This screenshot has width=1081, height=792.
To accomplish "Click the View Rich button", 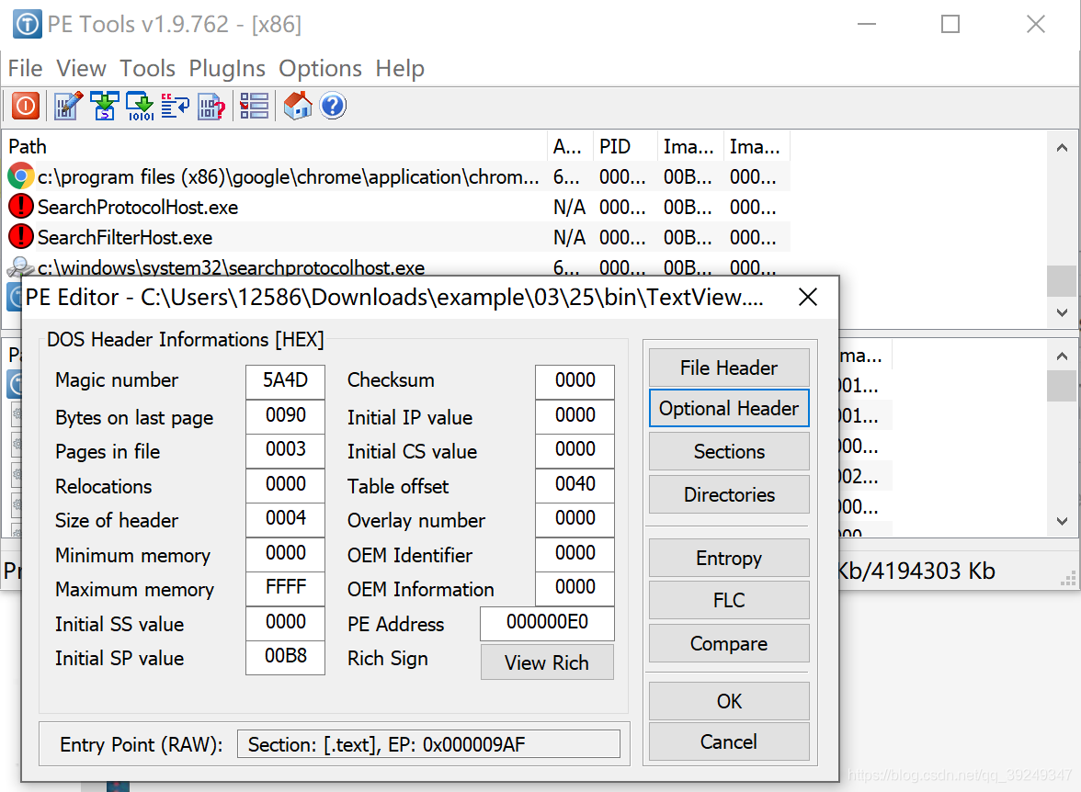I will (x=547, y=662).
